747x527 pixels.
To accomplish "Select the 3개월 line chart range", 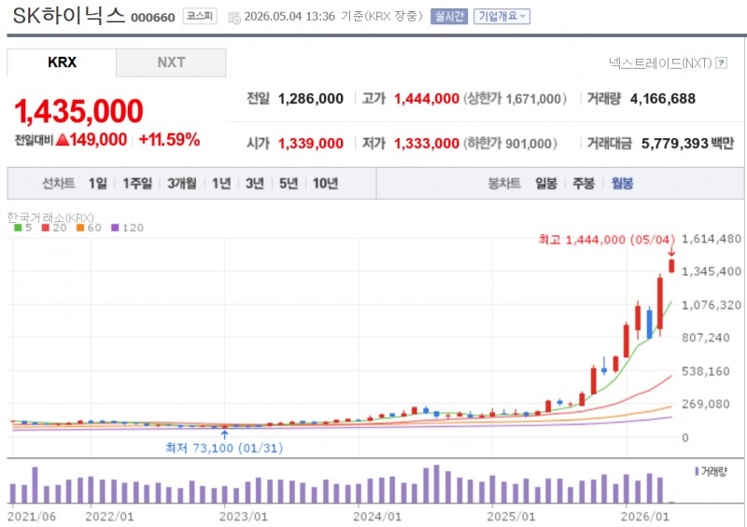I will [181, 183].
